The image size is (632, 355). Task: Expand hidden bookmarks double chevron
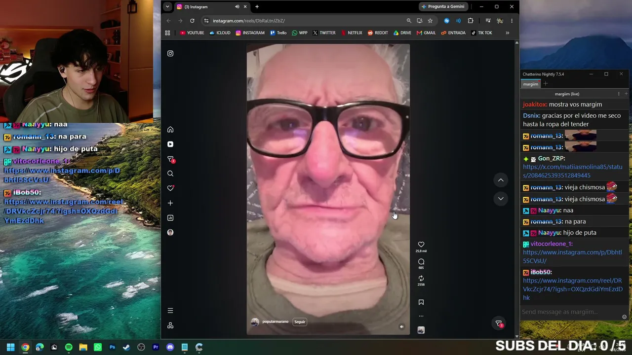tap(507, 33)
